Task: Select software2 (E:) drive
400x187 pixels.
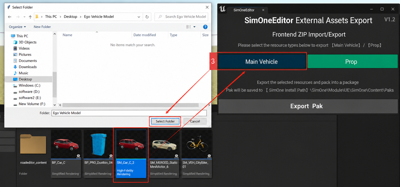Action: tap(30, 98)
